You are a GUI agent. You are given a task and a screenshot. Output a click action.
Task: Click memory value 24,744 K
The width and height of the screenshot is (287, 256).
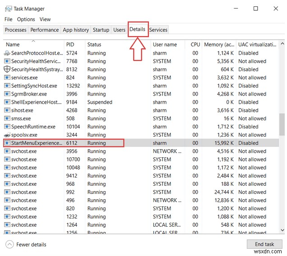click(x=224, y=192)
